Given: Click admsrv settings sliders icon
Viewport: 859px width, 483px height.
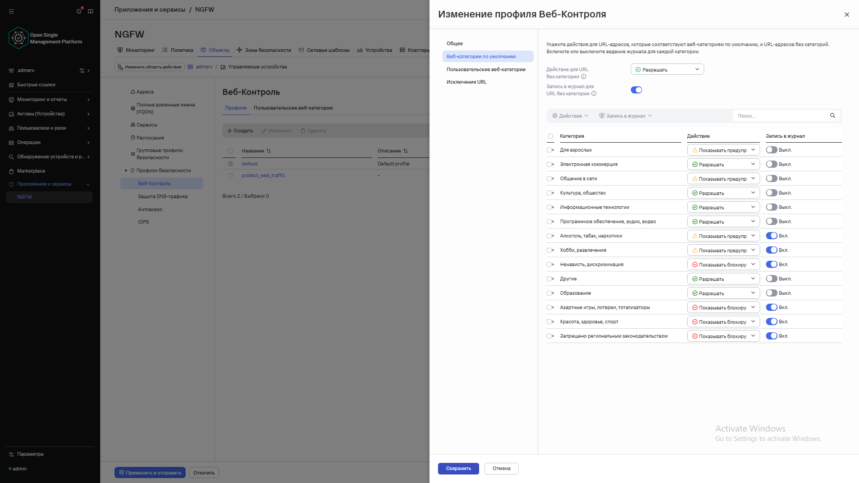Looking at the screenshot, I should 82,71.
